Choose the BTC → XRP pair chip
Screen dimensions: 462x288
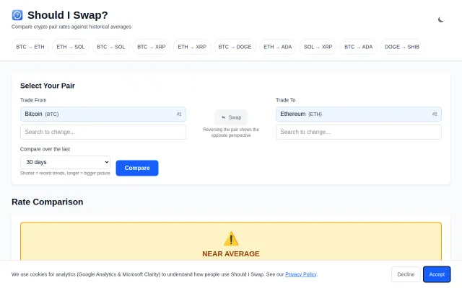pyautogui.click(x=152, y=47)
